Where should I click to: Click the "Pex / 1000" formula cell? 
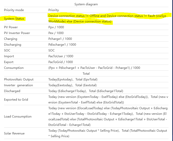tap(56, 33)
